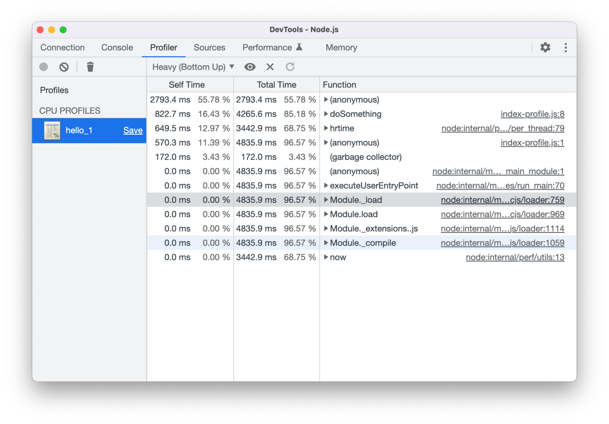The image size is (609, 424).
Task: Select the Profiler tab
Action: (x=164, y=47)
